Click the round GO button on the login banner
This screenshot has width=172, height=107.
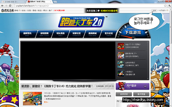click(x=145, y=86)
